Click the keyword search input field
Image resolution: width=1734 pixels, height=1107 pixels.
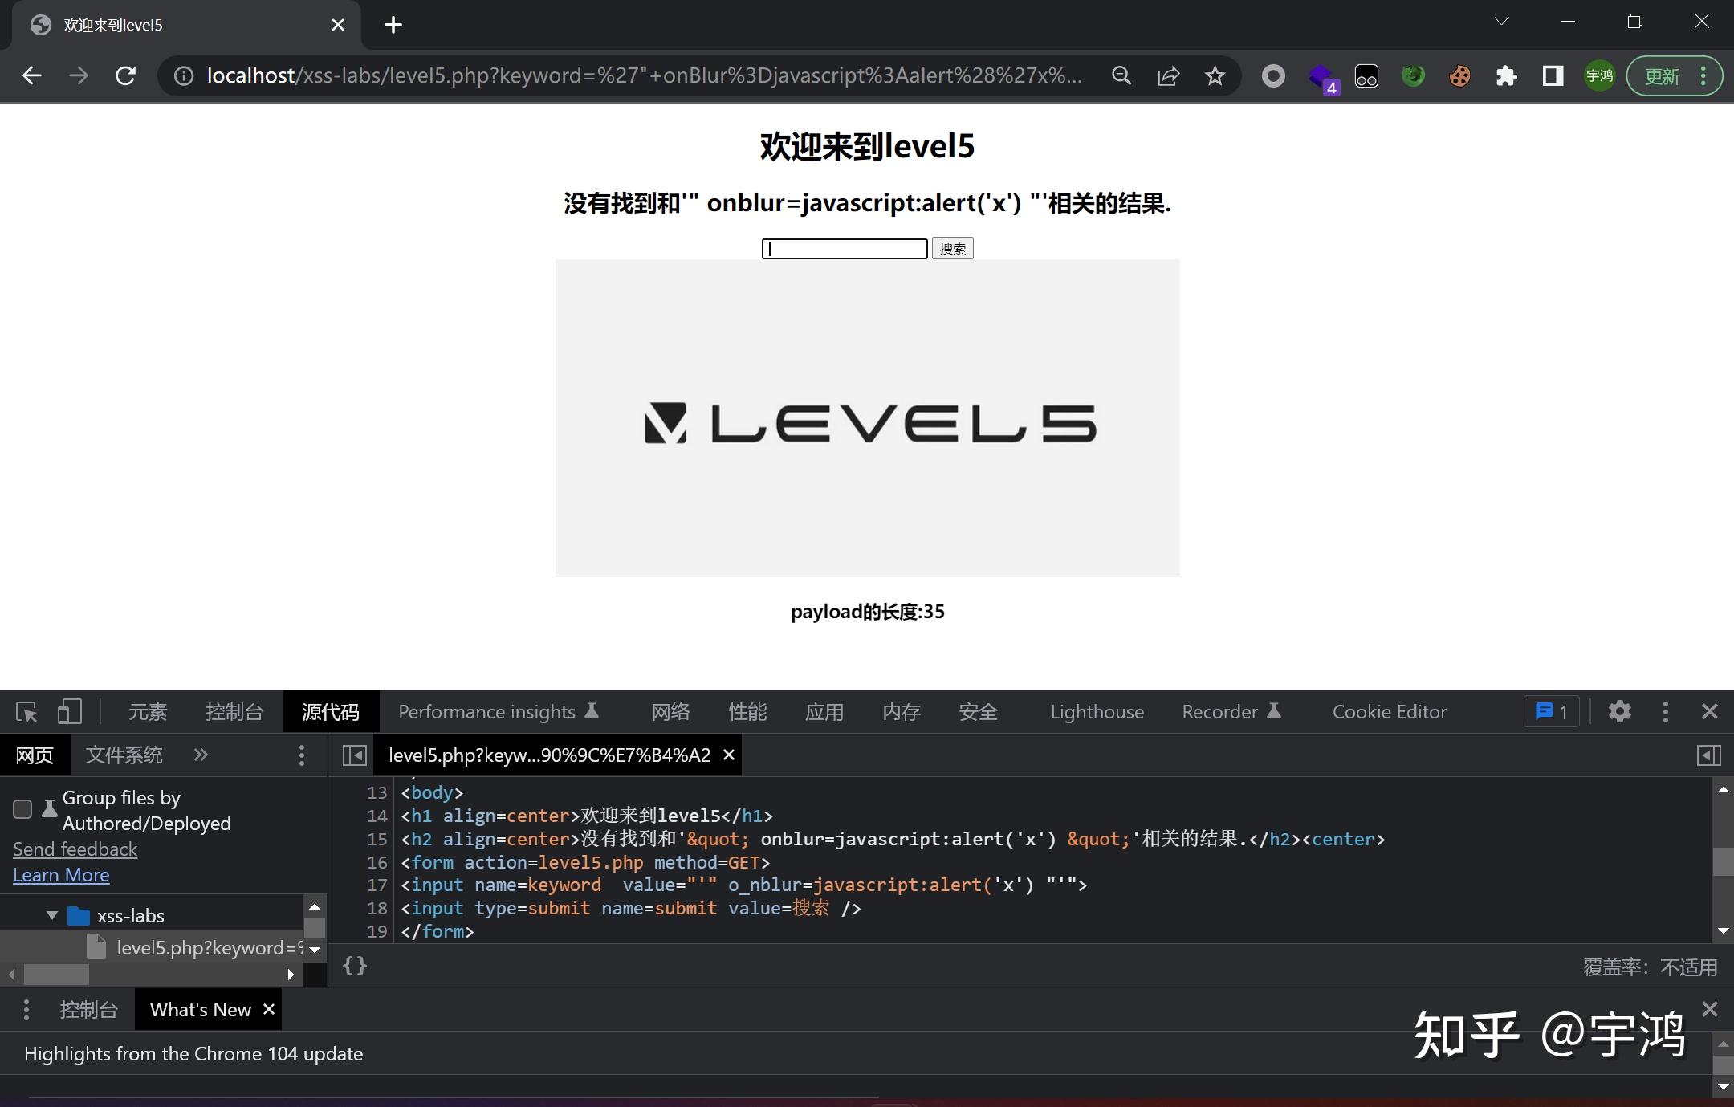tap(845, 249)
